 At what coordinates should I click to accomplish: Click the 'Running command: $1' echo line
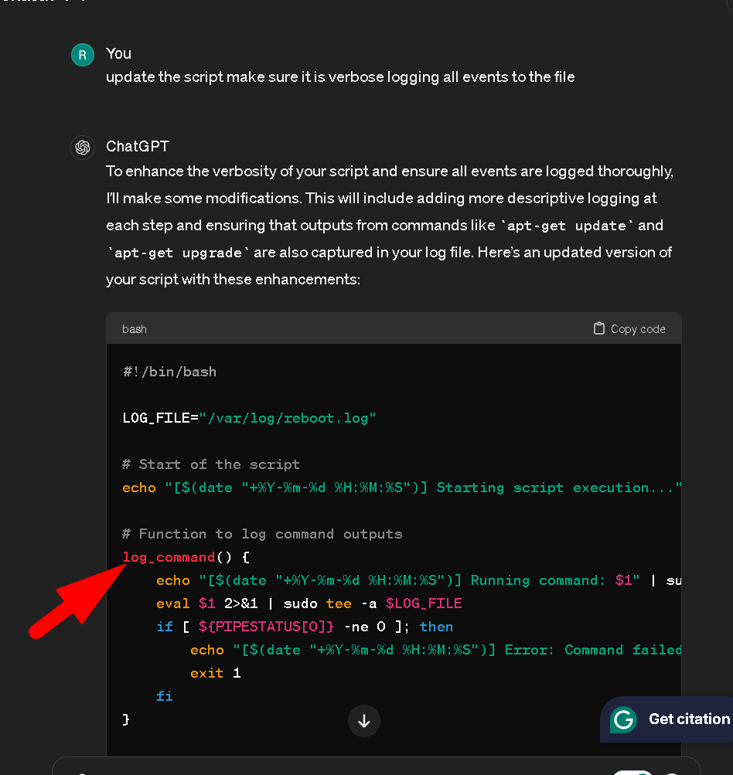tap(419, 580)
